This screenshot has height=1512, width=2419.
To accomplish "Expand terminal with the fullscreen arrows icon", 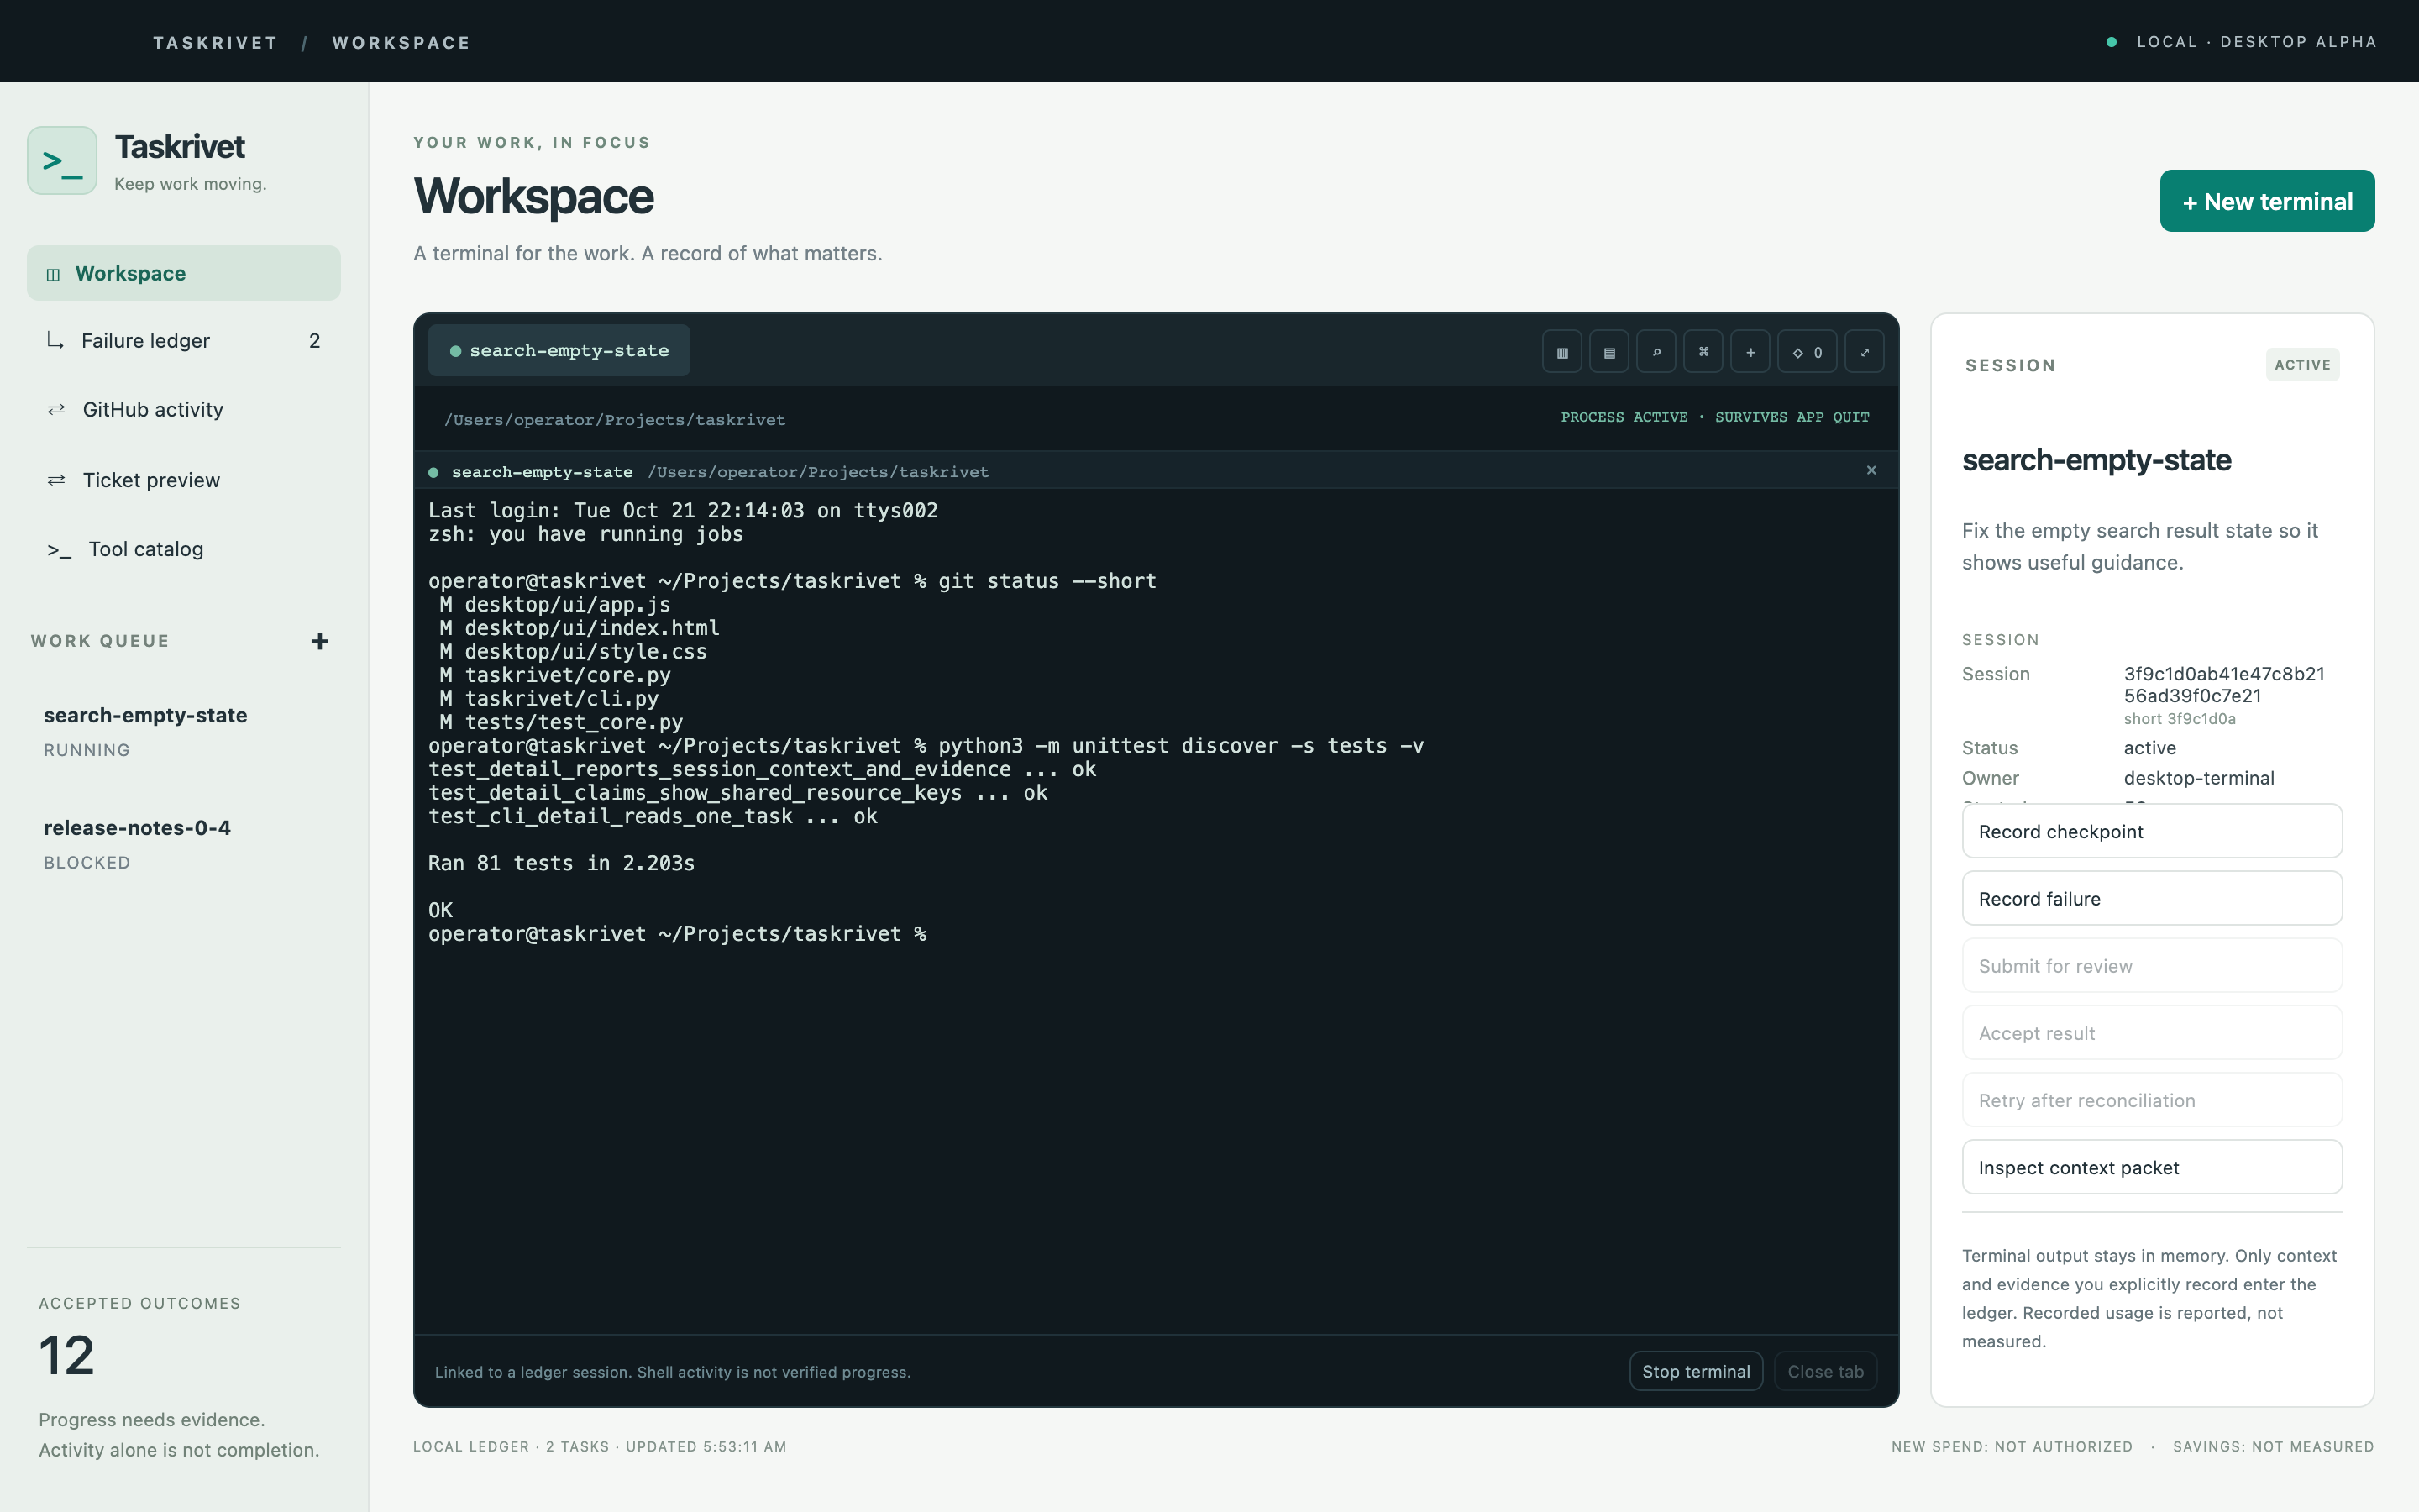I will point(1865,352).
